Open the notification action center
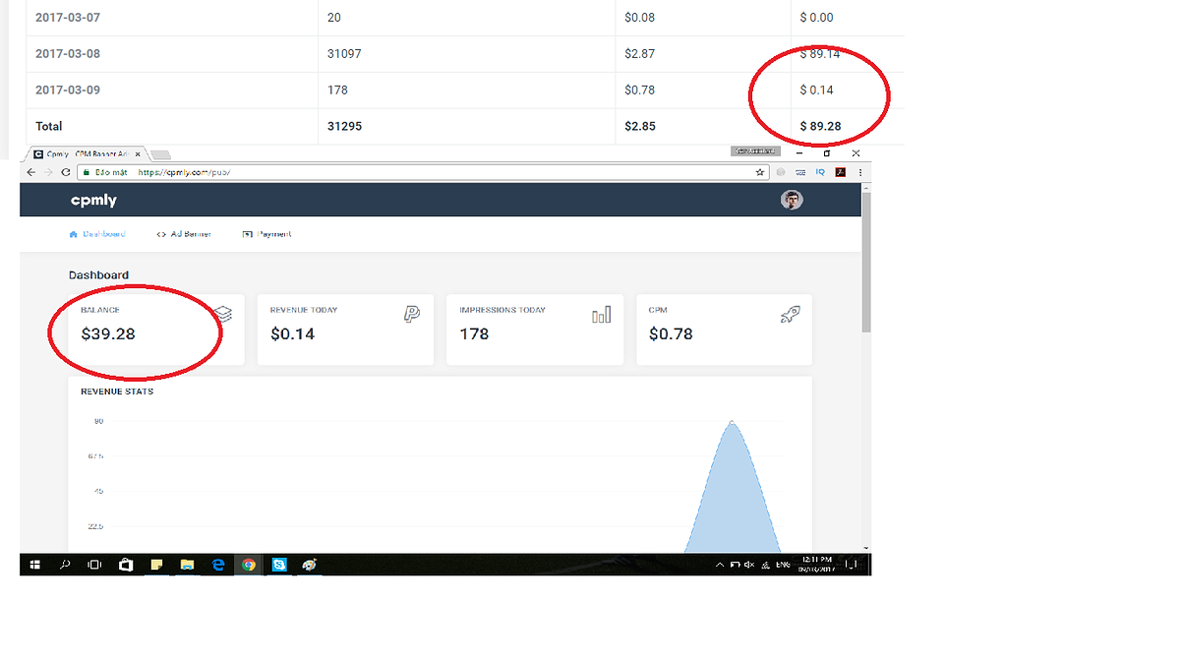The width and height of the screenshot is (1180, 663). (852, 565)
